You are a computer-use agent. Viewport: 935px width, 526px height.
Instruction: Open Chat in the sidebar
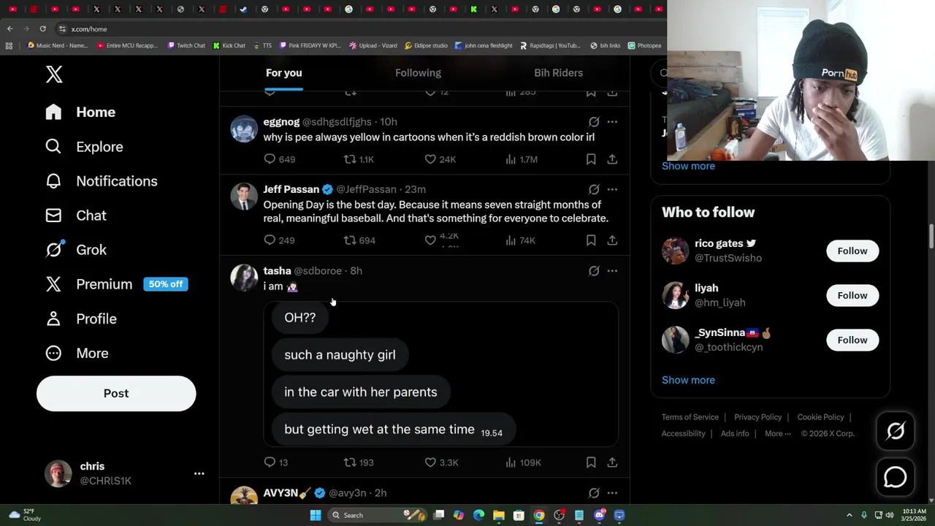[76, 216]
